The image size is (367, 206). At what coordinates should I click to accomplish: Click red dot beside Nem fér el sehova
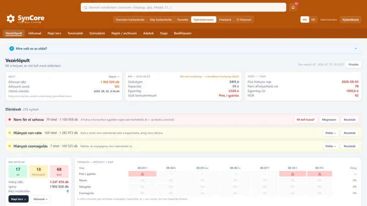click(10, 119)
